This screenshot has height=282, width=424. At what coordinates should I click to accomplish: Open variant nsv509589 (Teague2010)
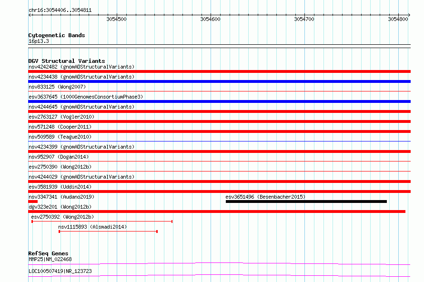point(60,137)
